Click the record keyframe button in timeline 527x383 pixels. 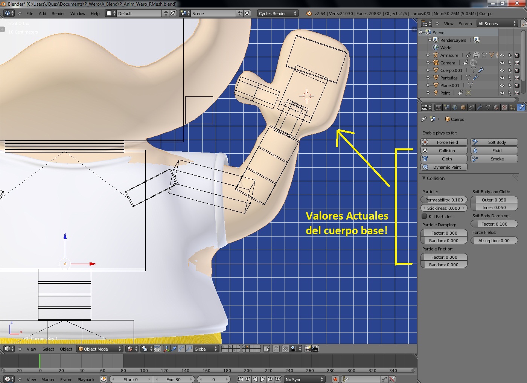(335, 379)
